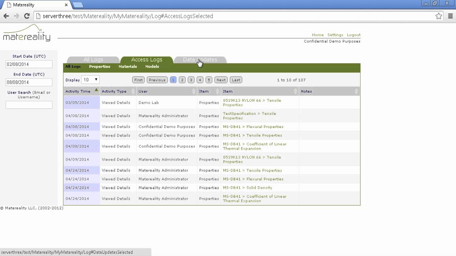Go to the Previous page
This screenshot has height=256, width=456.
157,80
